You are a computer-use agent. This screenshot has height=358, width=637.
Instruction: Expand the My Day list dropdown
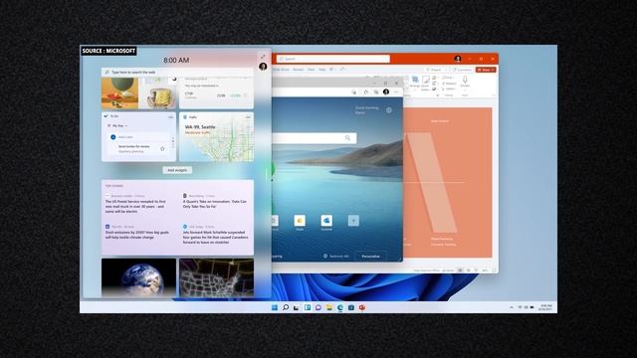coord(117,126)
